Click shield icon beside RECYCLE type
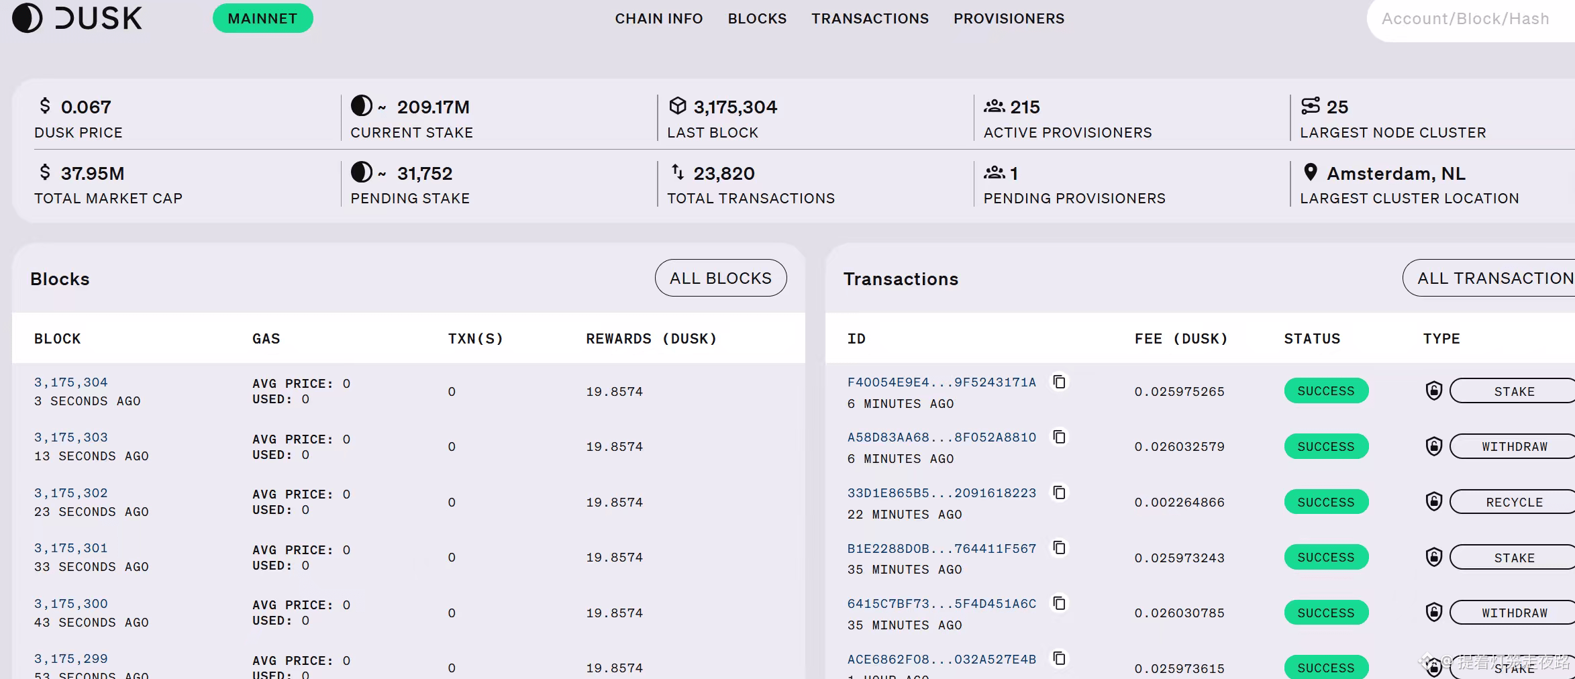The image size is (1575, 679). [x=1433, y=502]
